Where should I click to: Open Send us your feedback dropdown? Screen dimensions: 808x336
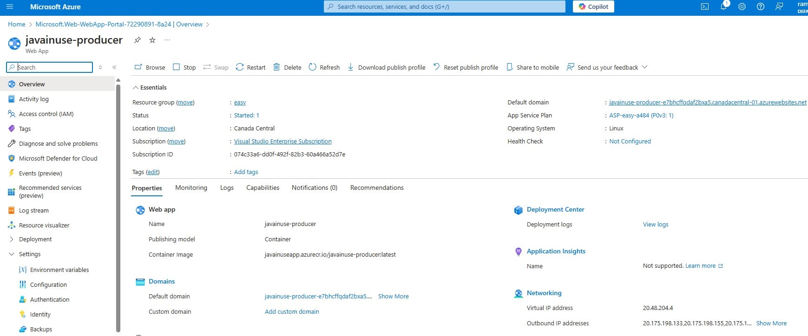click(607, 67)
